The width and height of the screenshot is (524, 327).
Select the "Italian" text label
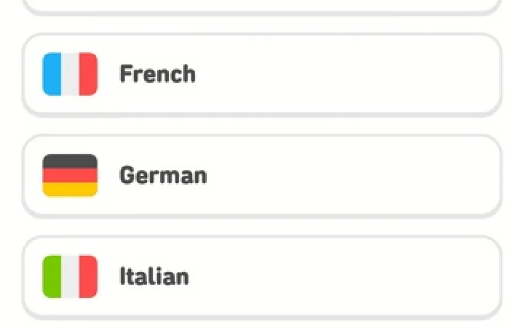pos(154,277)
